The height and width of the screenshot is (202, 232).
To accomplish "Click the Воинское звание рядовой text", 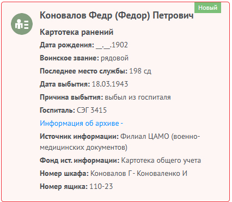I will pyautogui.click(x=84, y=58).
